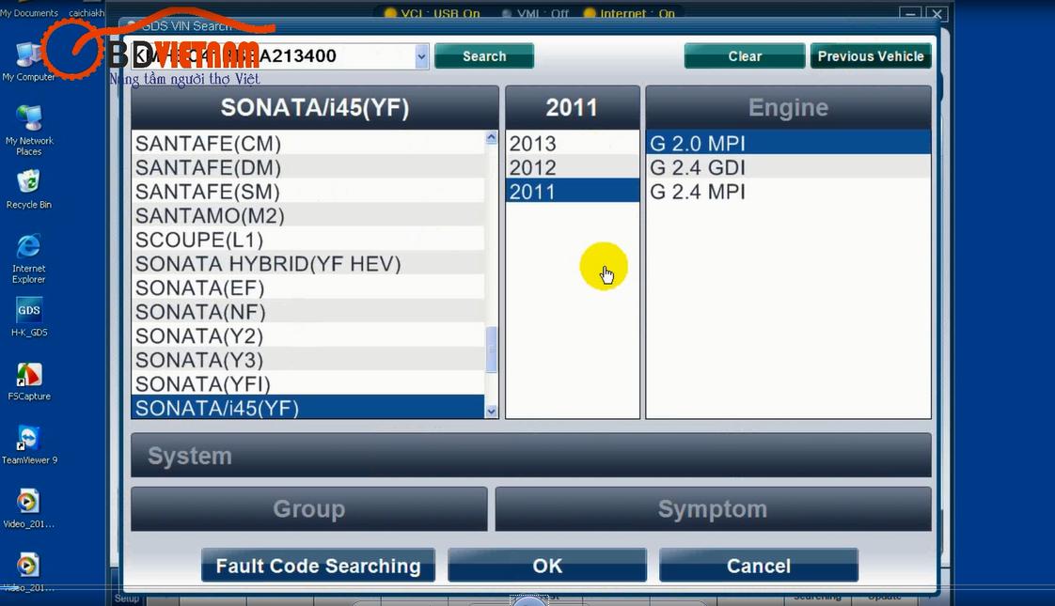Viewport: 1055px width, 606px height.
Task: Select SONATA/i45(YF) in the model list
Action: 308,408
